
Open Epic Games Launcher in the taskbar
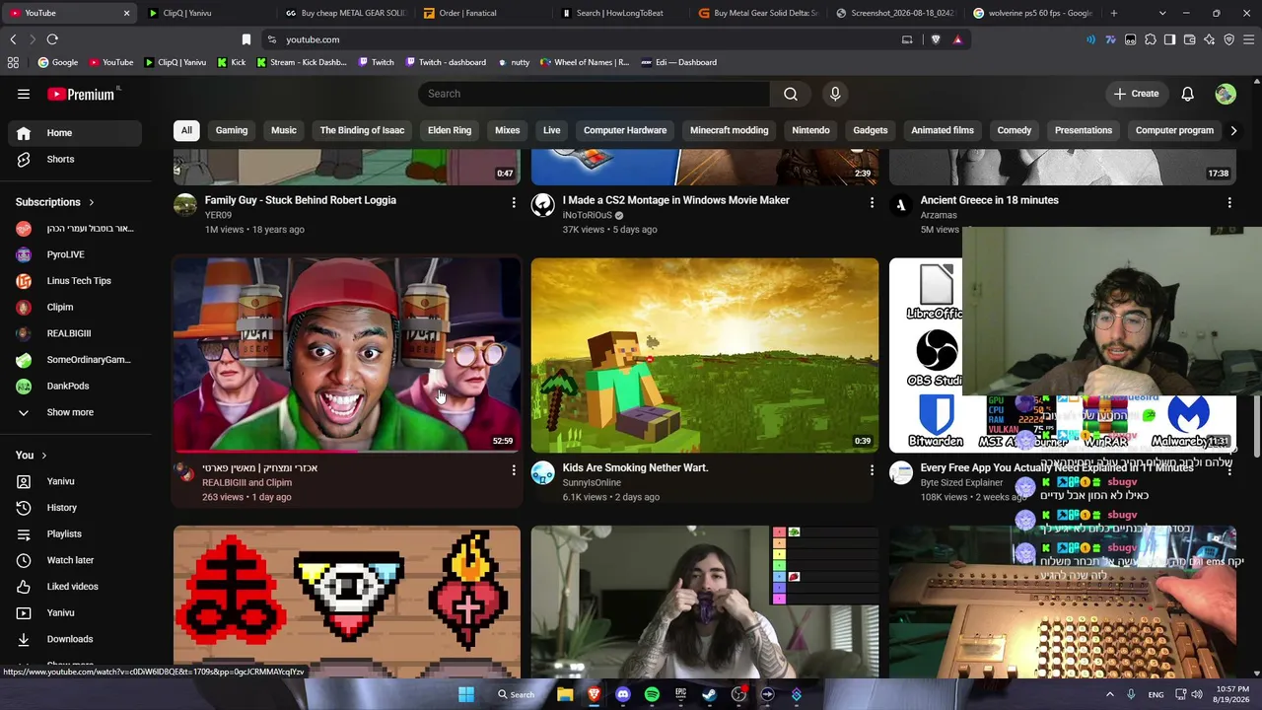680,694
